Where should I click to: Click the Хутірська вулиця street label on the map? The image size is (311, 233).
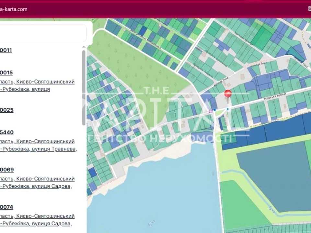click(x=275, y=97)
